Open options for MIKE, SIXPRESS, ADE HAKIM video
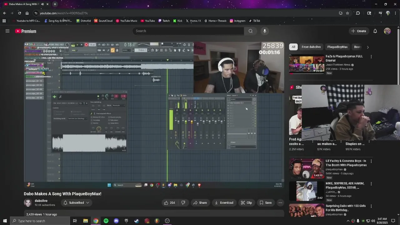 pos(371,184)
